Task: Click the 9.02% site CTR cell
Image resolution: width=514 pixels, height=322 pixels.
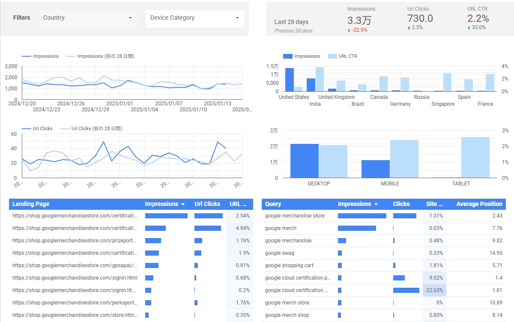Action: pos(434,278)
